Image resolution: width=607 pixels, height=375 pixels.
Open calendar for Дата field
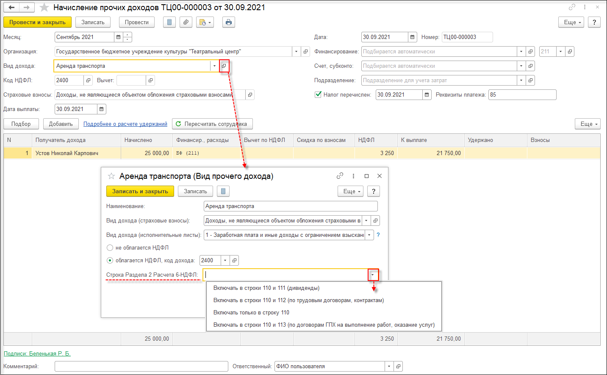pyautogui.click(x=412, y=37)
